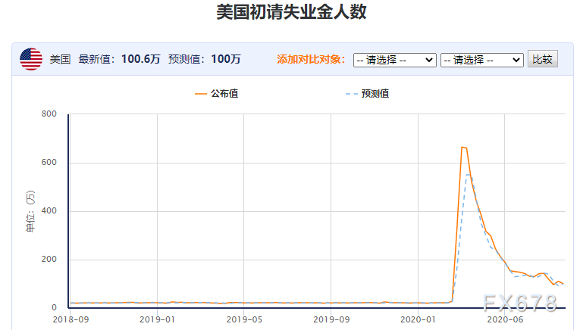
Task: Click the 美国 country label
Action: 61,59
